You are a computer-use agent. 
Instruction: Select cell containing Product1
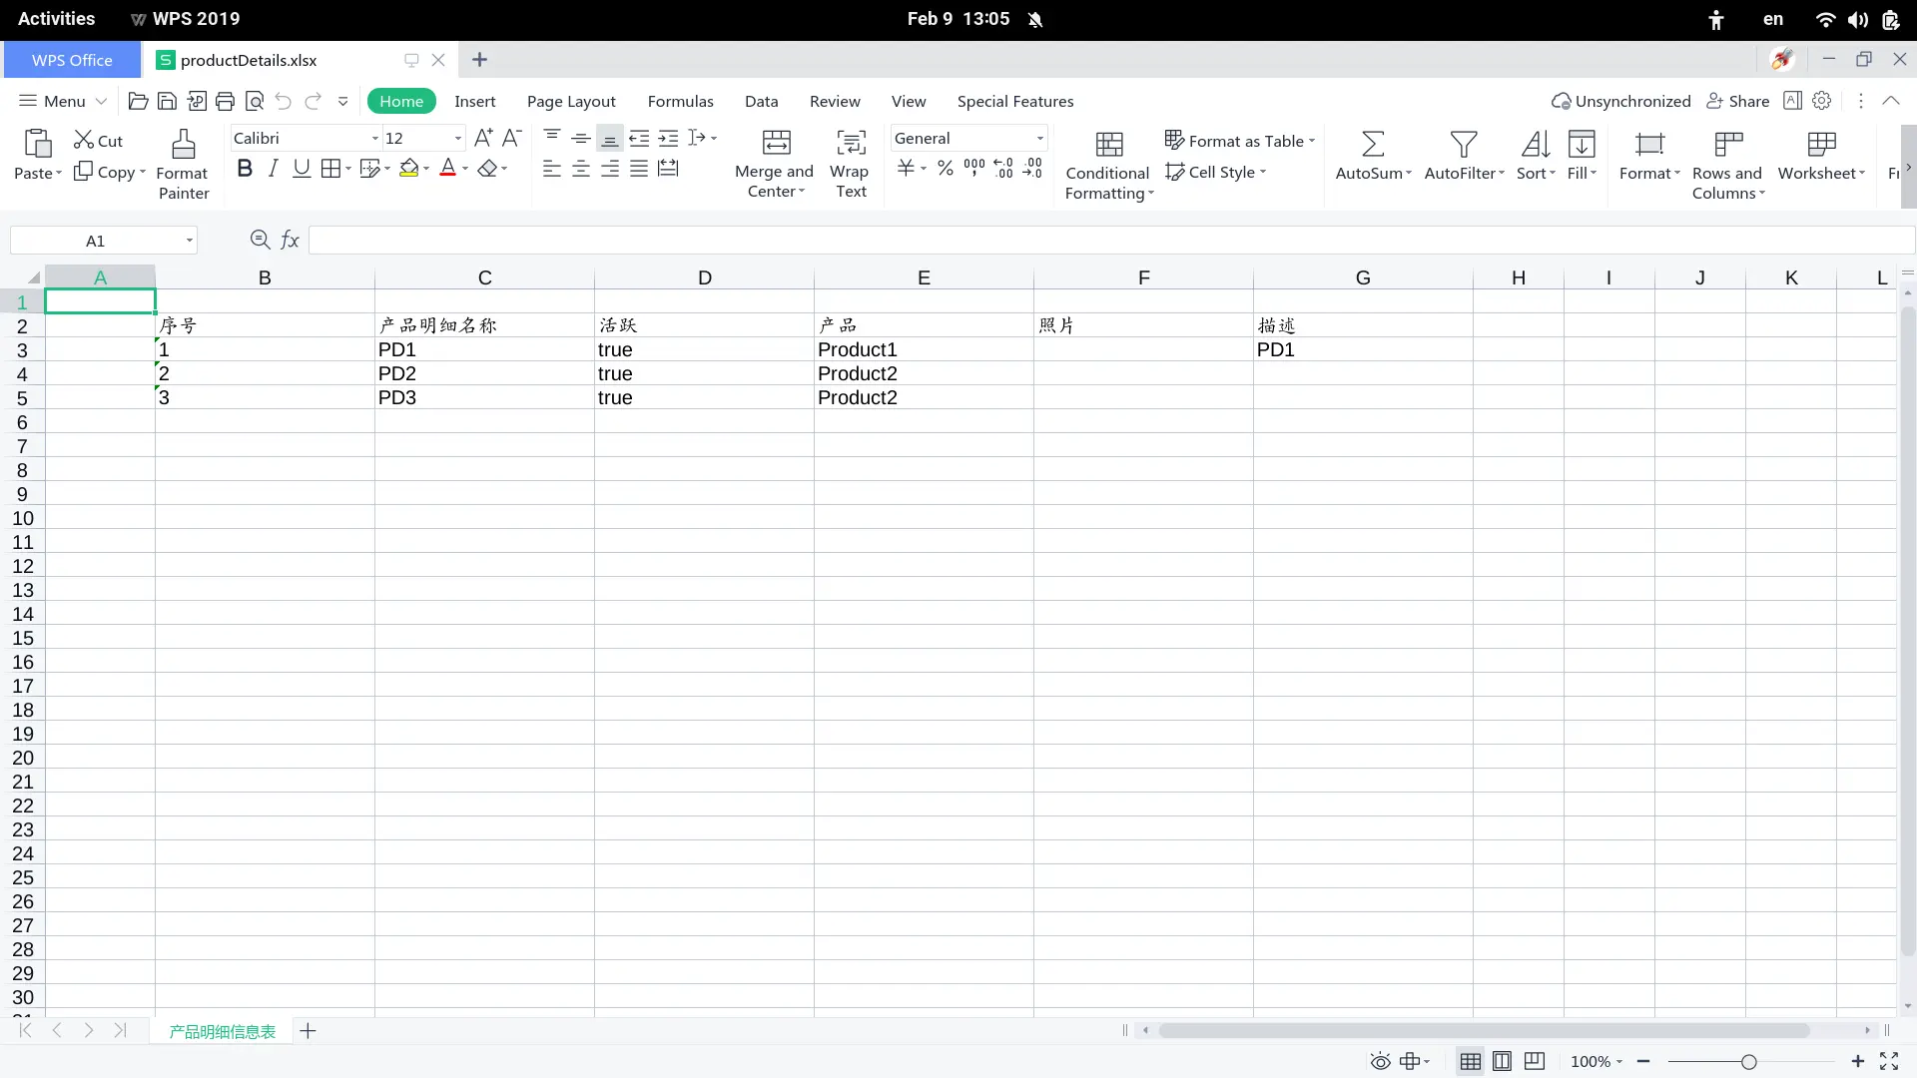924,349
